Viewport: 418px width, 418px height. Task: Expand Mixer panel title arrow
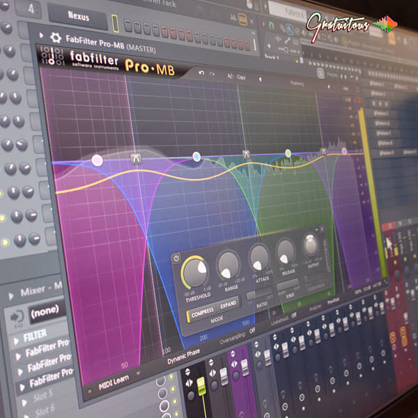pos(11,296)
